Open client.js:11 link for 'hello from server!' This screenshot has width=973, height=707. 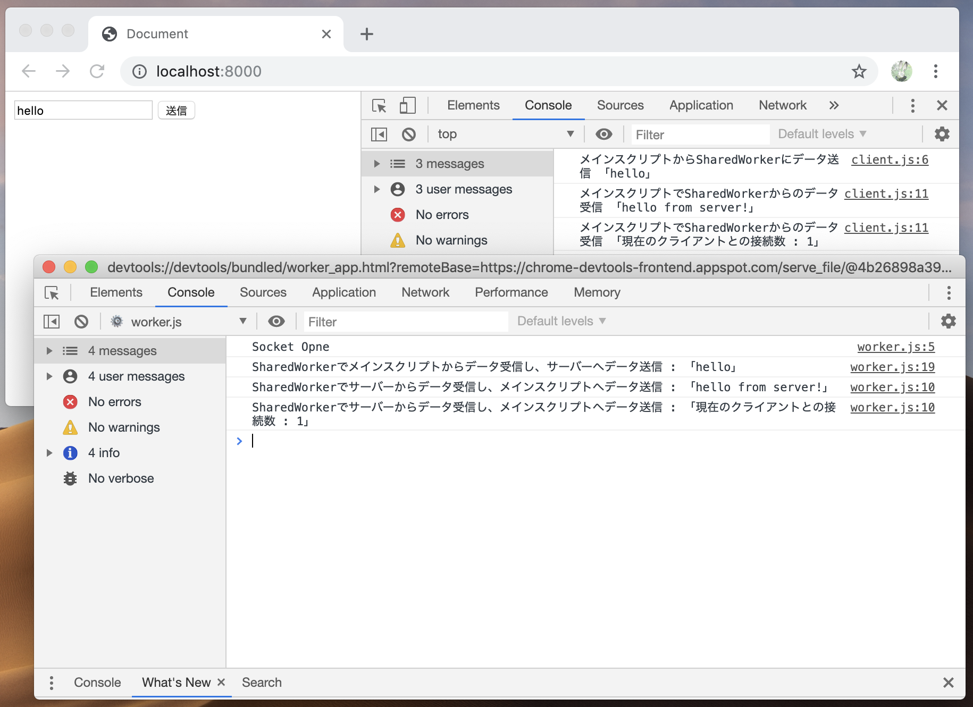tap(886, 193)
